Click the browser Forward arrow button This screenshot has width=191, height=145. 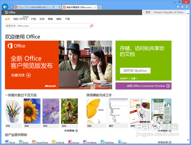pos(11,7)
